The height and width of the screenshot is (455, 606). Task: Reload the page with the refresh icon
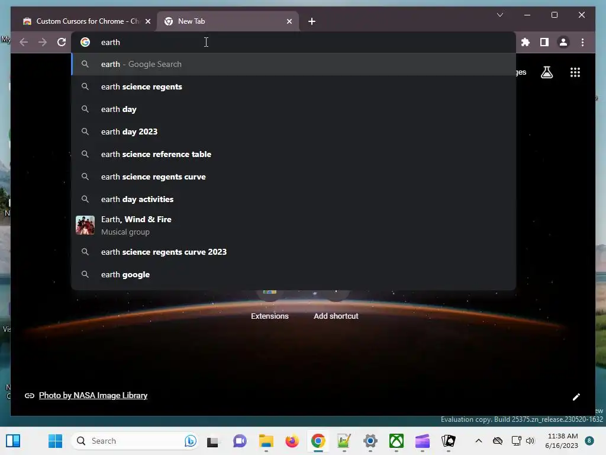coord(62,42)
